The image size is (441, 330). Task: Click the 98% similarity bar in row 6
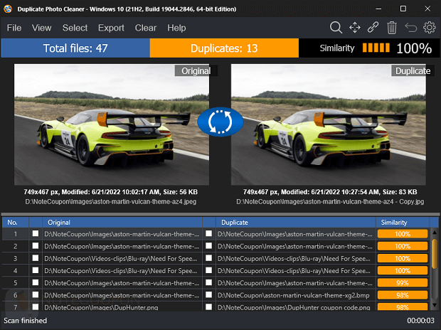[x=403, y=295]
